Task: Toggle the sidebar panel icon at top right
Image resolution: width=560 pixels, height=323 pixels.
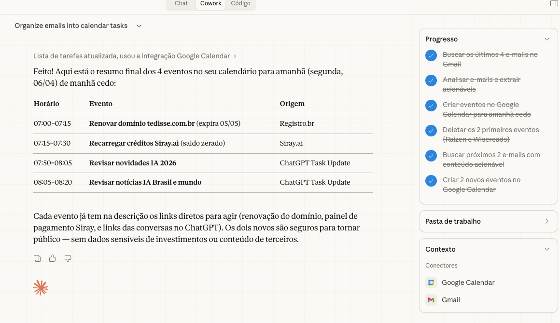Action: pos(554,3)
